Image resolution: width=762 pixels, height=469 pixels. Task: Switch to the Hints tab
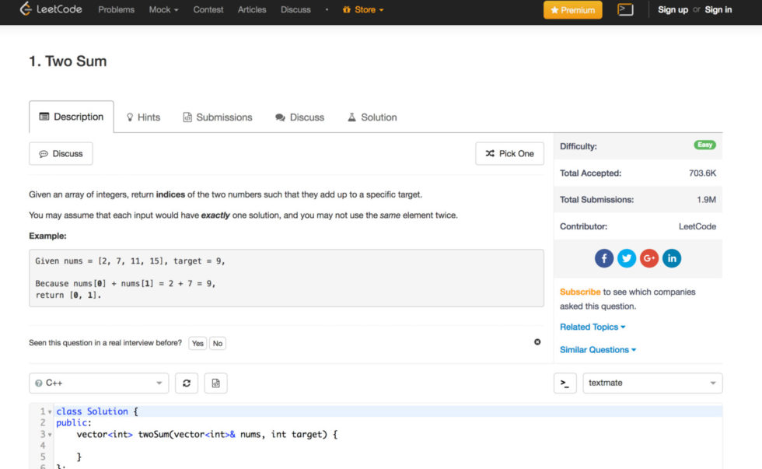[x=143, y=117]
